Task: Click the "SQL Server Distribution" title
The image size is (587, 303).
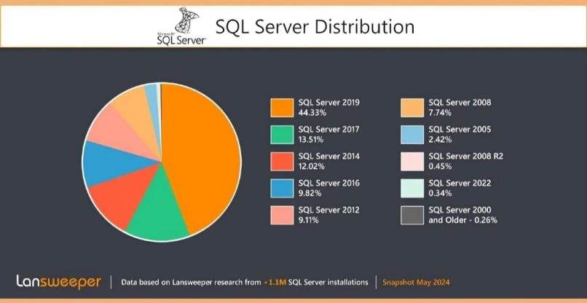Action: point(315,28)
